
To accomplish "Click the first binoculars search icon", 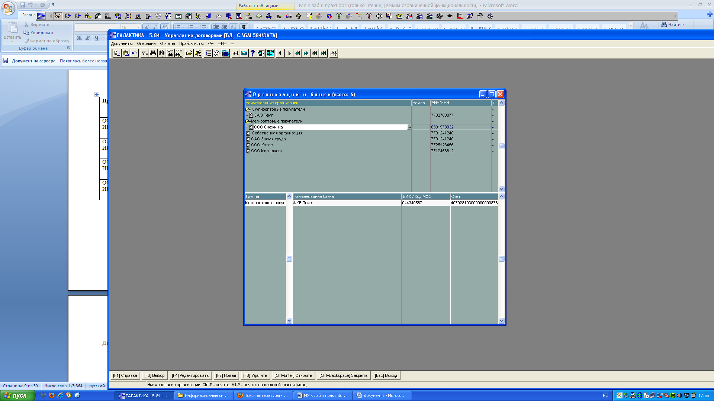I will [x=153, y=53].
